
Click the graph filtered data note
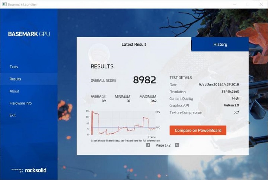click(126, 141)
